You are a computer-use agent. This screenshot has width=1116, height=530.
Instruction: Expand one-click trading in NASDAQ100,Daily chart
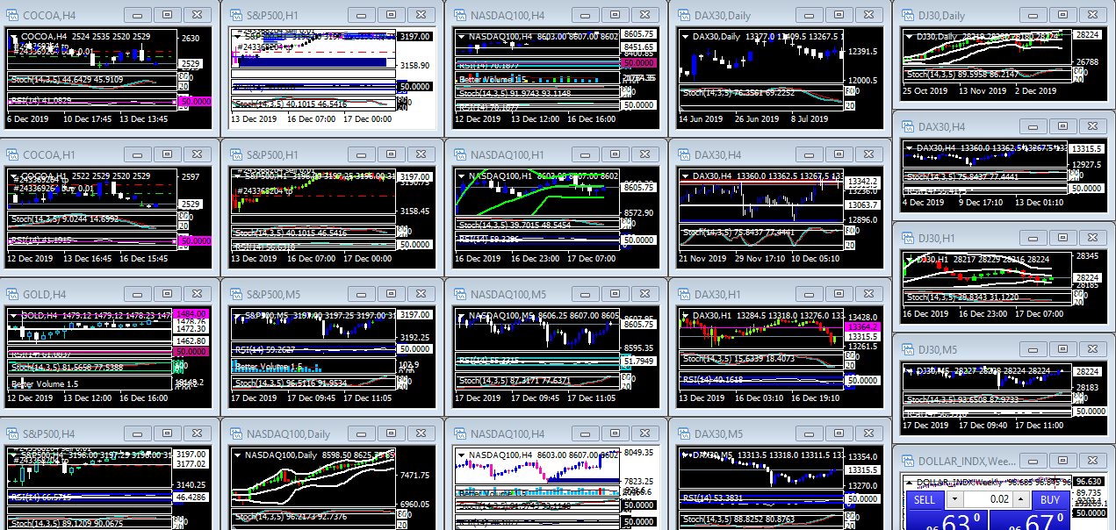(237, 455)
